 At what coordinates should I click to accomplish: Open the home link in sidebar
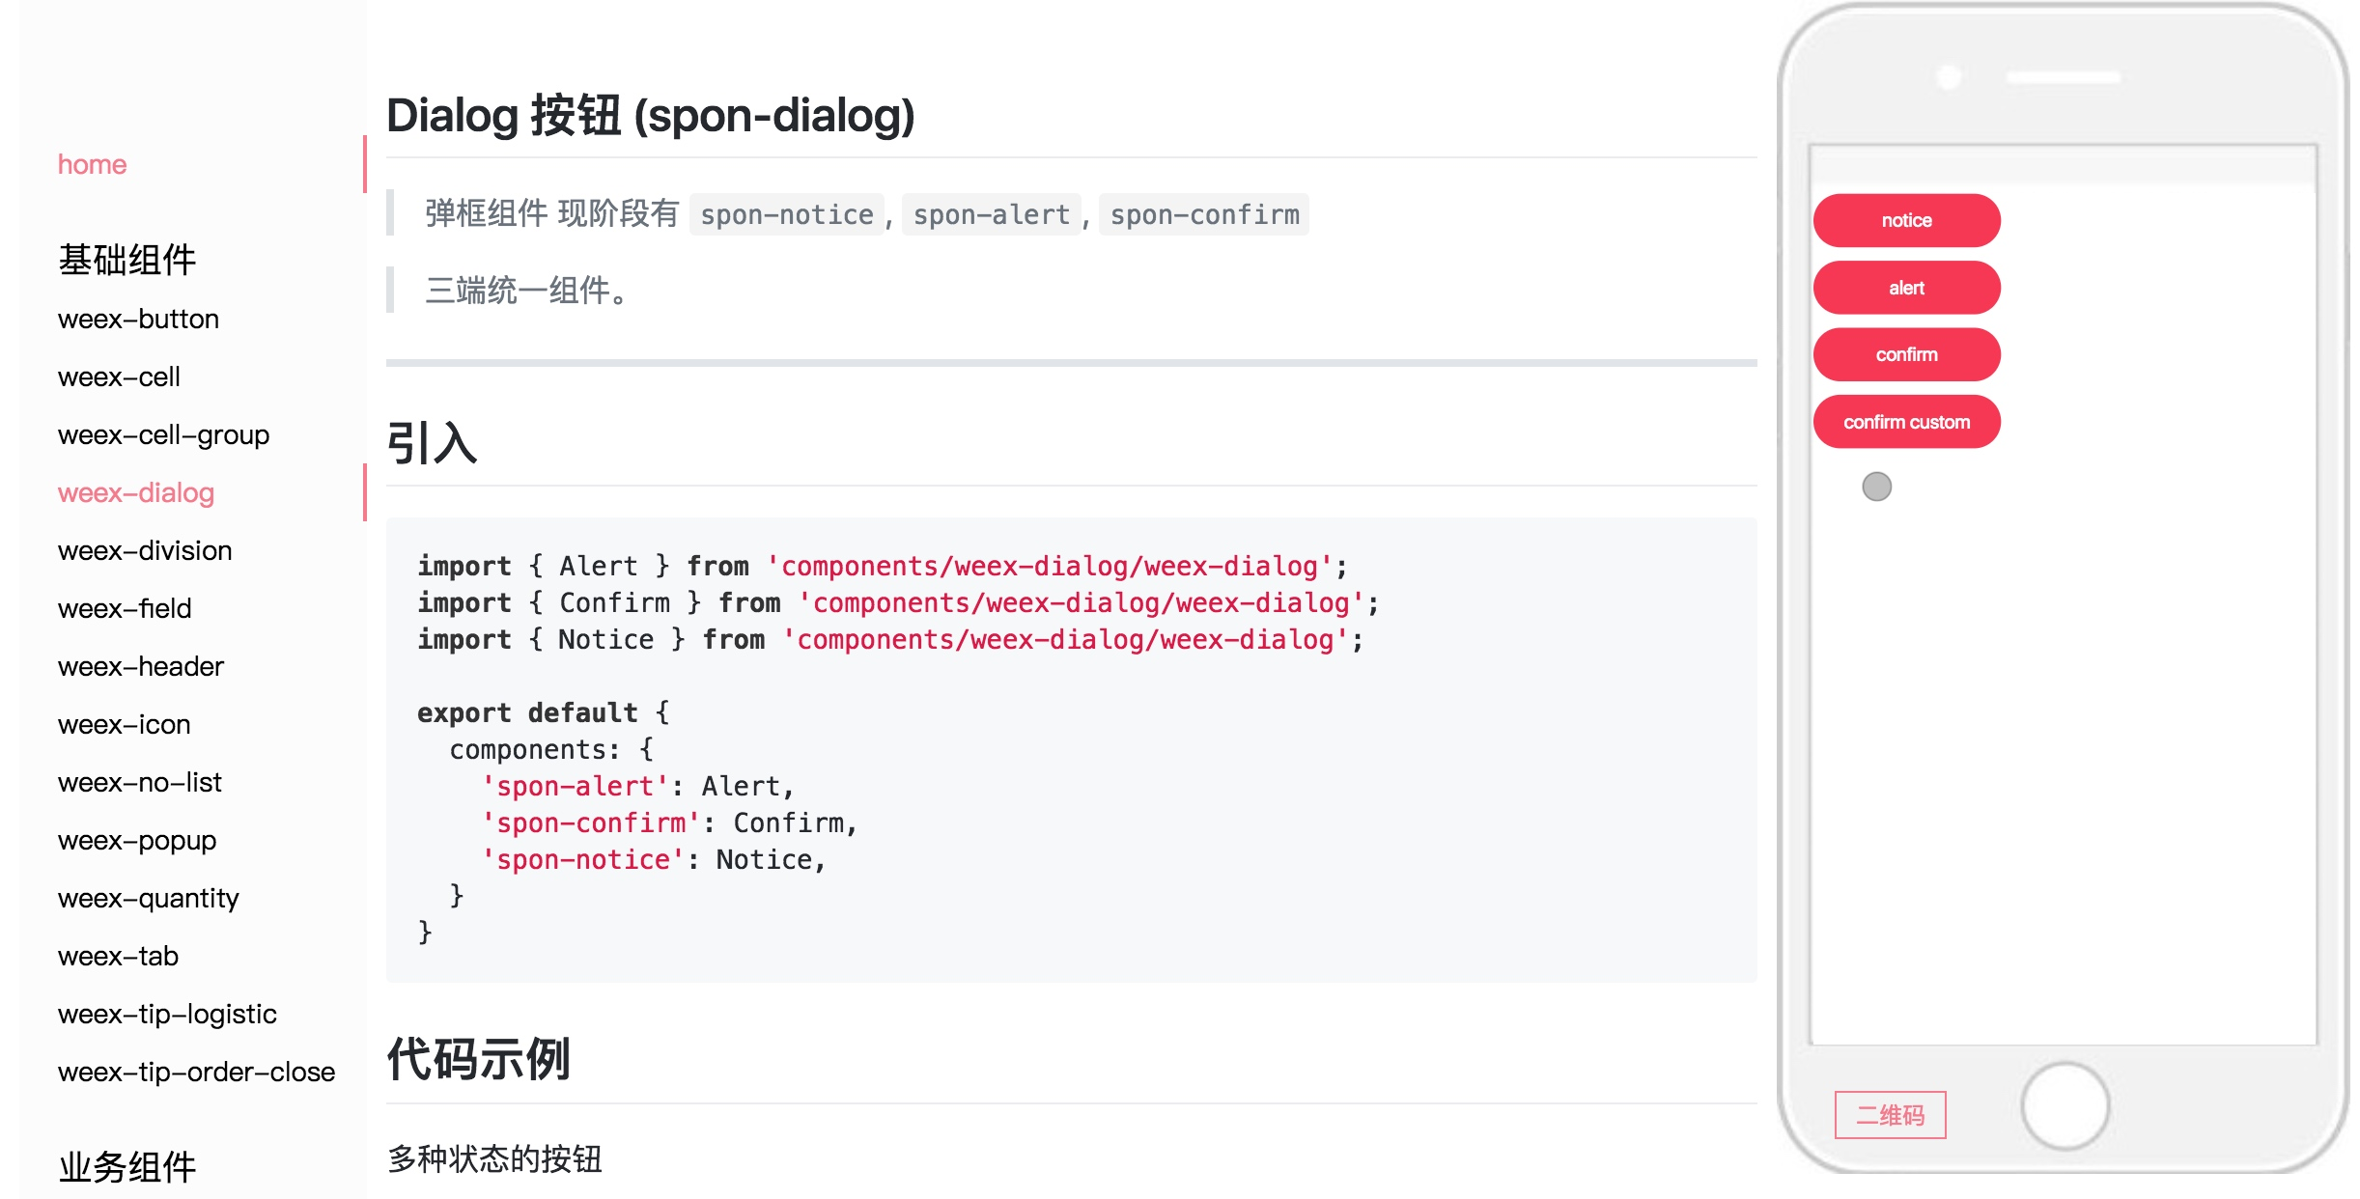[x=92, y=164]
